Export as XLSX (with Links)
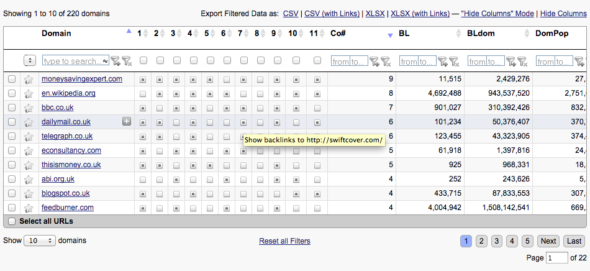This screenshot has width=590, height=271. pos(420,14)
